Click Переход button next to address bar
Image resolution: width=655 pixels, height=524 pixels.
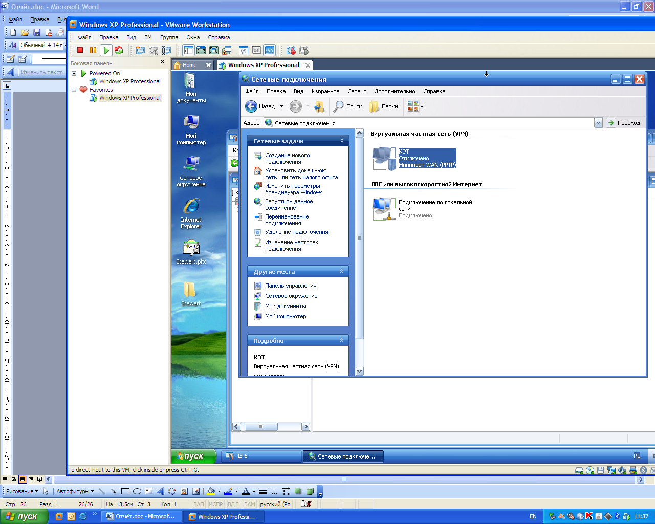pos(624,123)
